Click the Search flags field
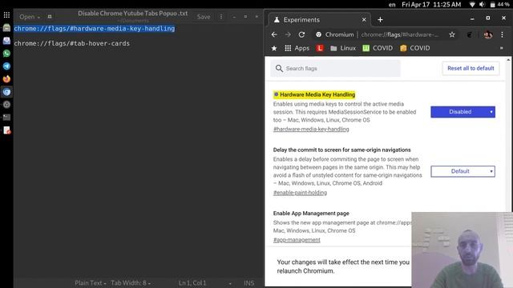The image size is (513, 288). coord(335,68)
